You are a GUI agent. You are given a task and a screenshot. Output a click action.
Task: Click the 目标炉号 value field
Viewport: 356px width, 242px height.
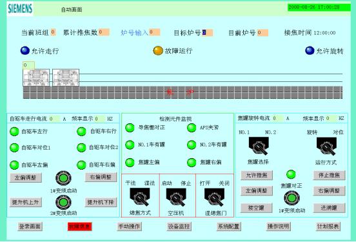click(208, 32)
